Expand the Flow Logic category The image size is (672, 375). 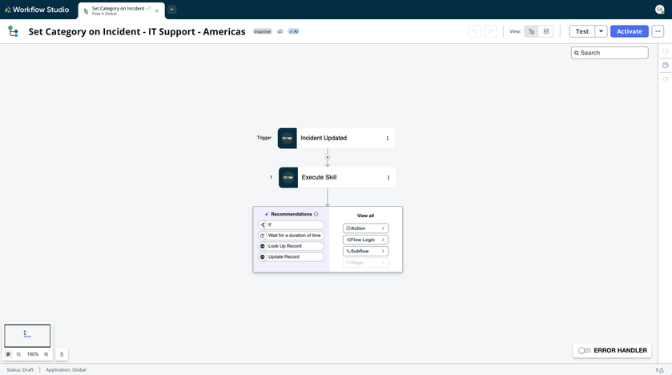pos(365,240)
